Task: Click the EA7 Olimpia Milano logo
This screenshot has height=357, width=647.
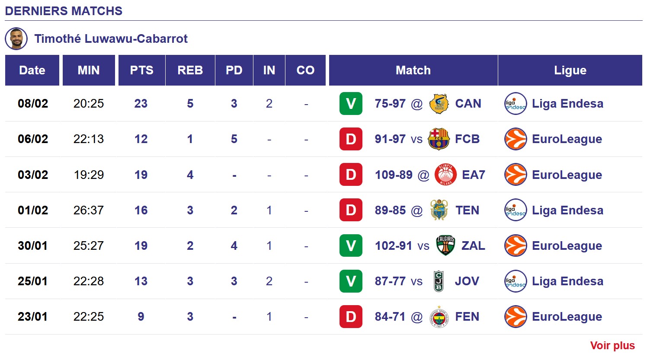Action: click(445, 175)
